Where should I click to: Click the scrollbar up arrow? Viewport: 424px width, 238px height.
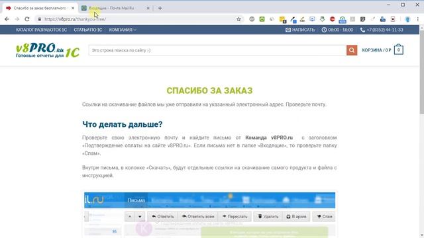coord(421,28)
